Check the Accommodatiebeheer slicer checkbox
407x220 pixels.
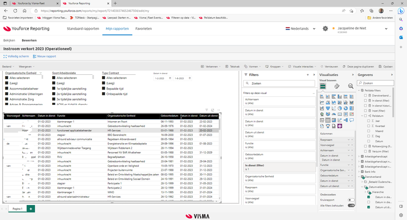point(7,89)
